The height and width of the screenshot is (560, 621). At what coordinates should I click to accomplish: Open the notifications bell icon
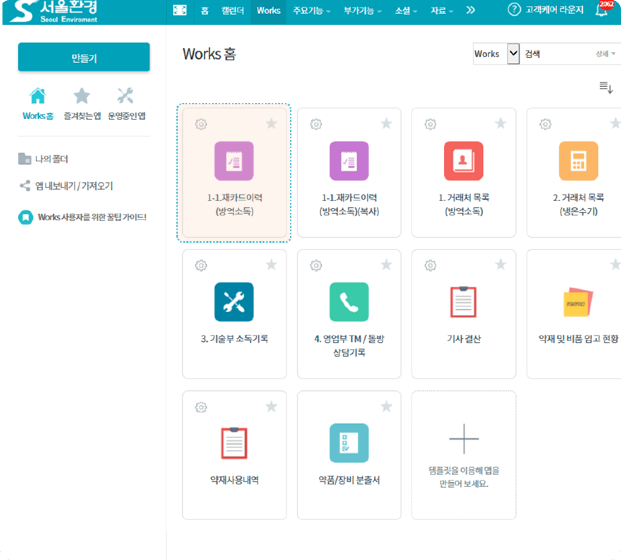coord(602,10)
